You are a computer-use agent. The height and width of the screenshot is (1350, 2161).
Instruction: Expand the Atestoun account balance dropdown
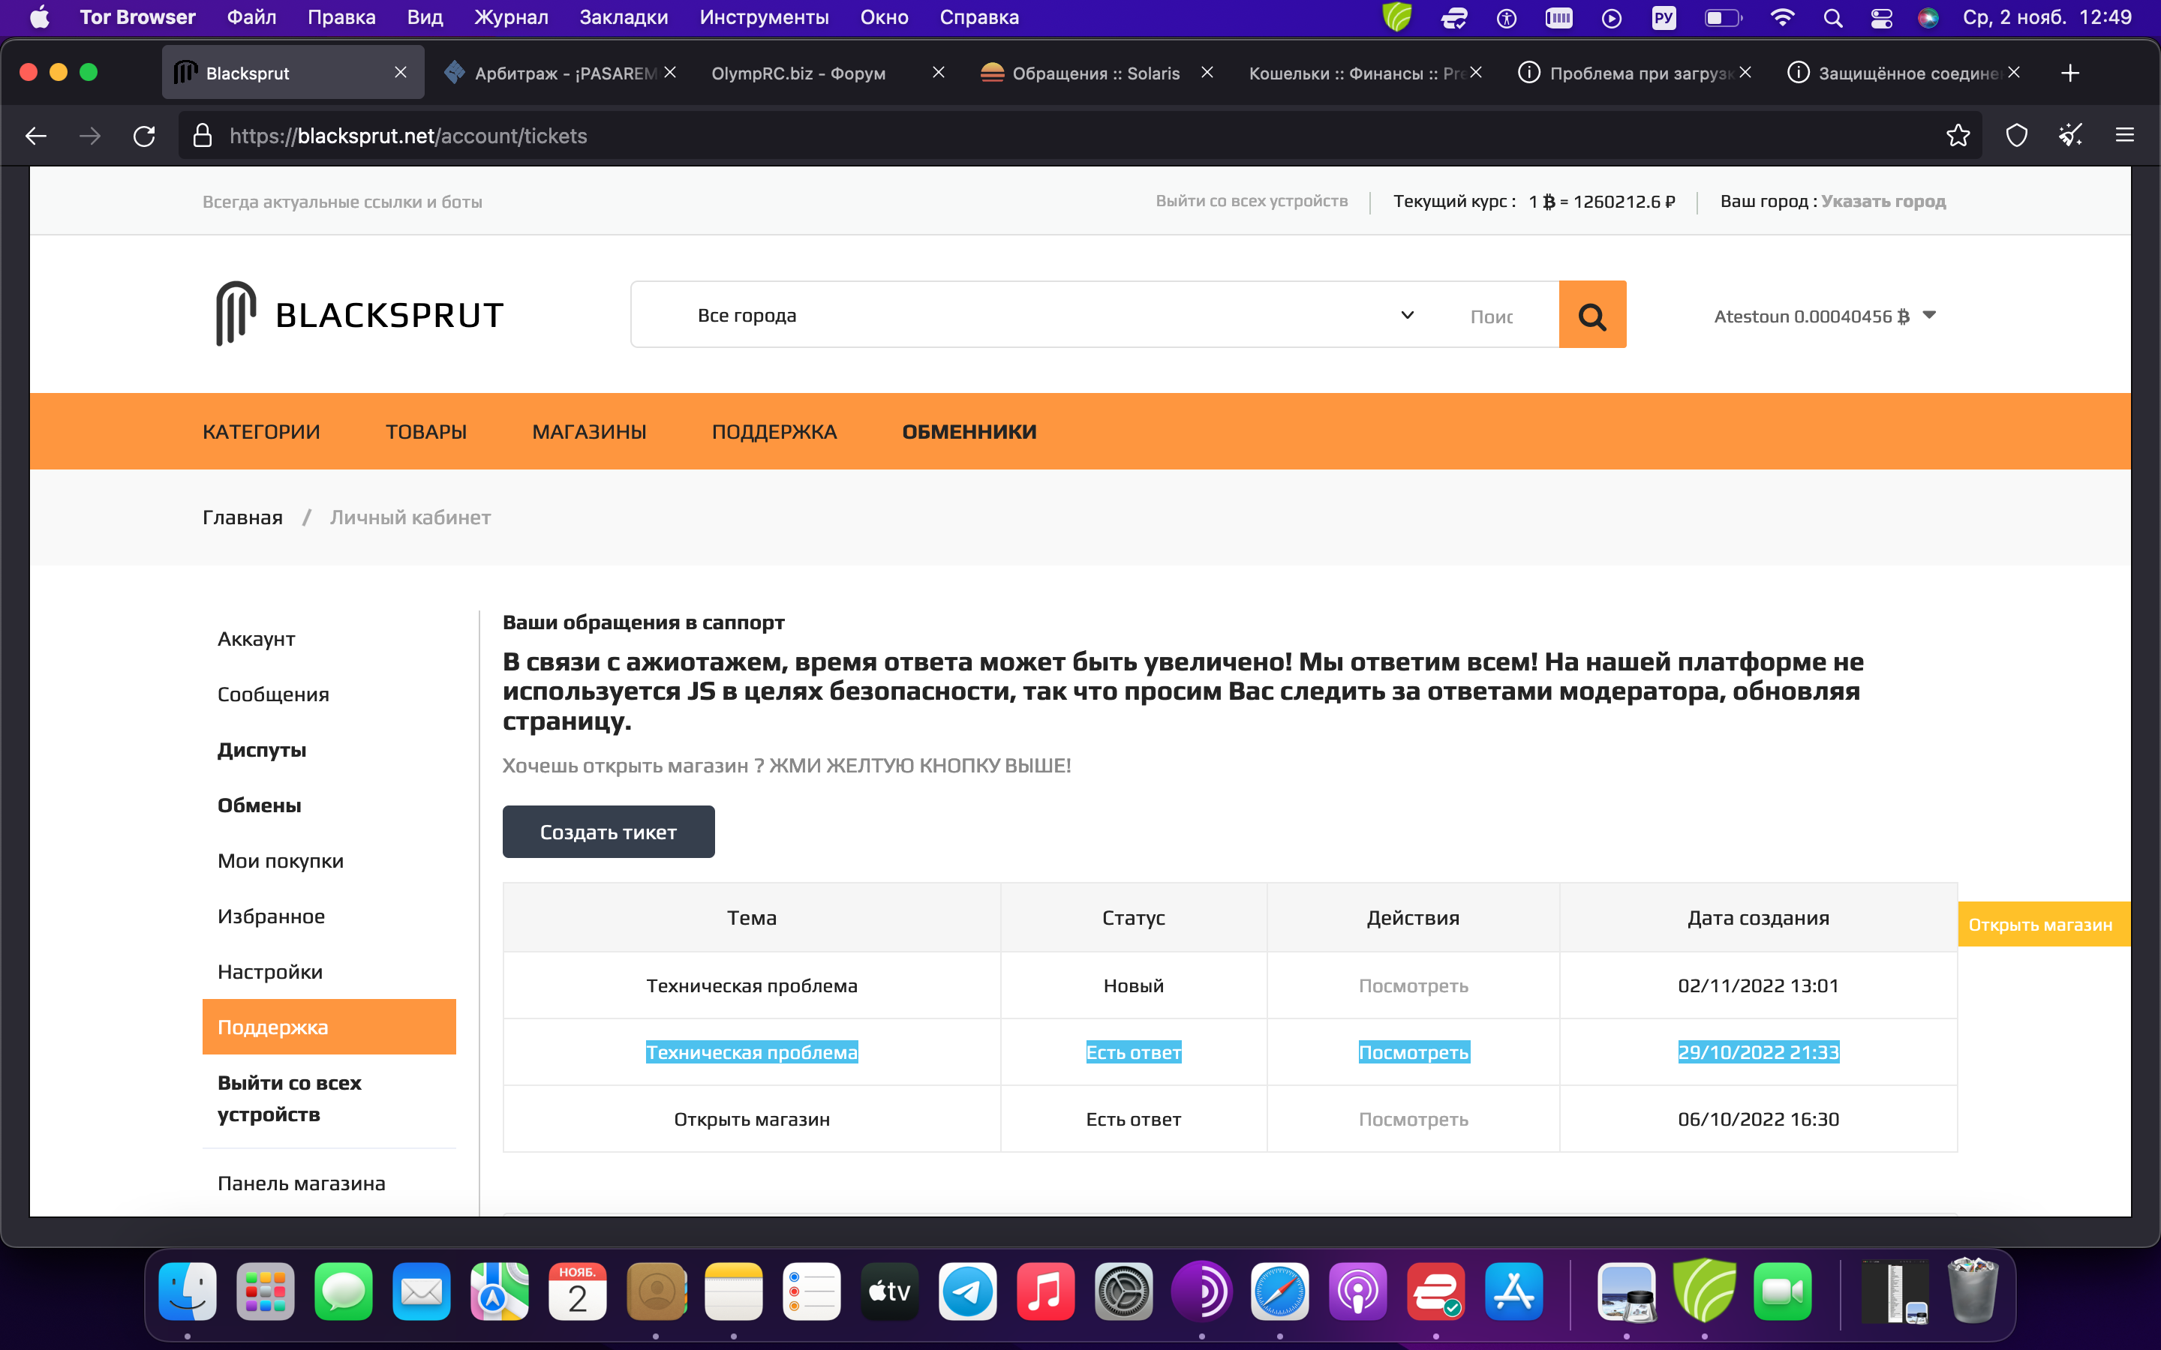[x=1824, y=316]
